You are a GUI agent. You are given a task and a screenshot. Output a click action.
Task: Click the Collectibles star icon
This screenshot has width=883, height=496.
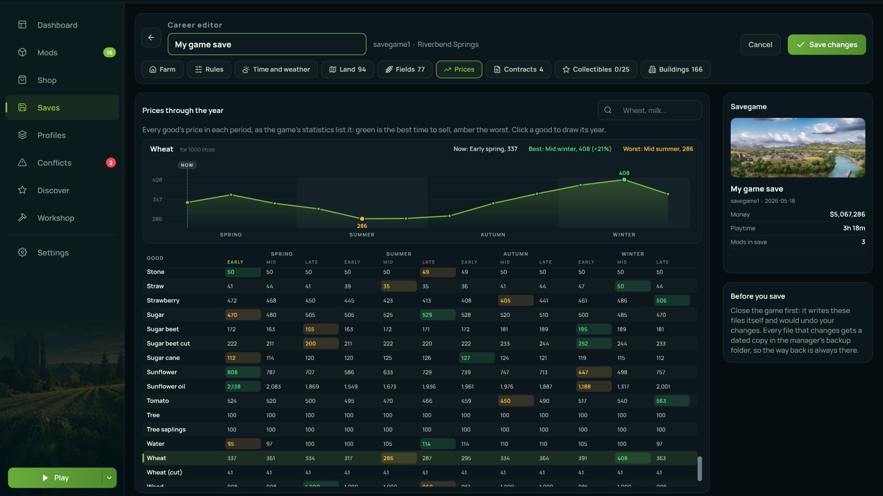[x=566, y=69]
